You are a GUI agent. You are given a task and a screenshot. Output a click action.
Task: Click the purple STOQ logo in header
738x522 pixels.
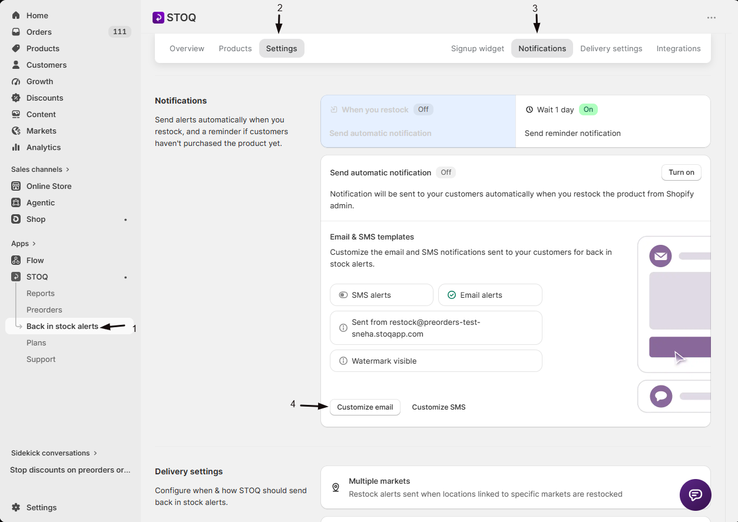(158, 18)
